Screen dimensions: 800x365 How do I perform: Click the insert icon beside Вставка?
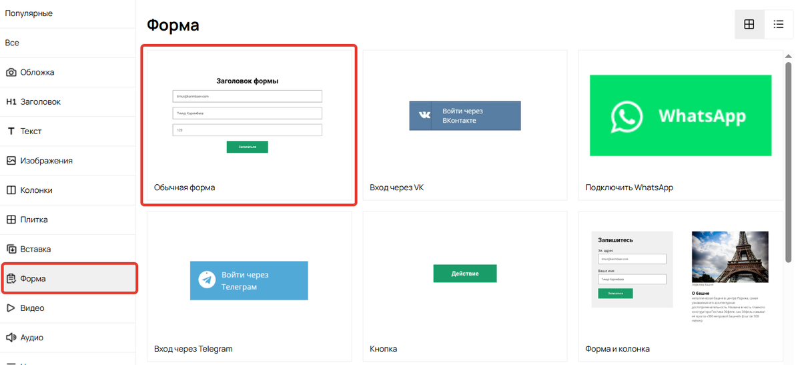coord(11,249)
